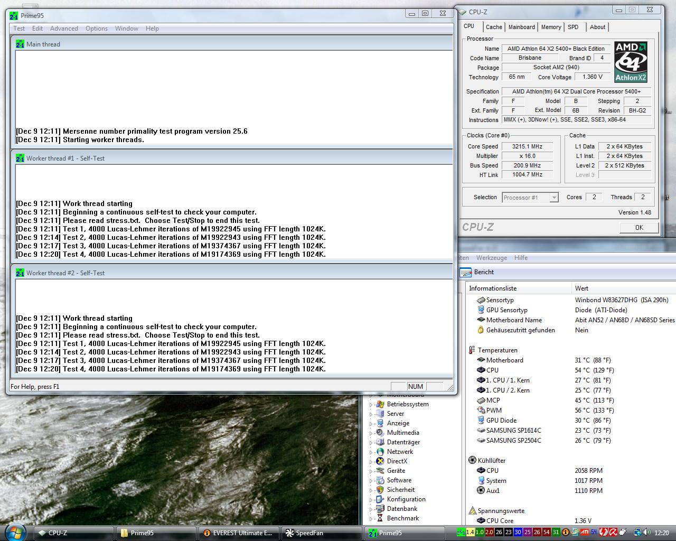676x541 pixels.
Task: Click the Bericht report icon in EVEREST
Action: pyautogui.click(x=466, y=272)
